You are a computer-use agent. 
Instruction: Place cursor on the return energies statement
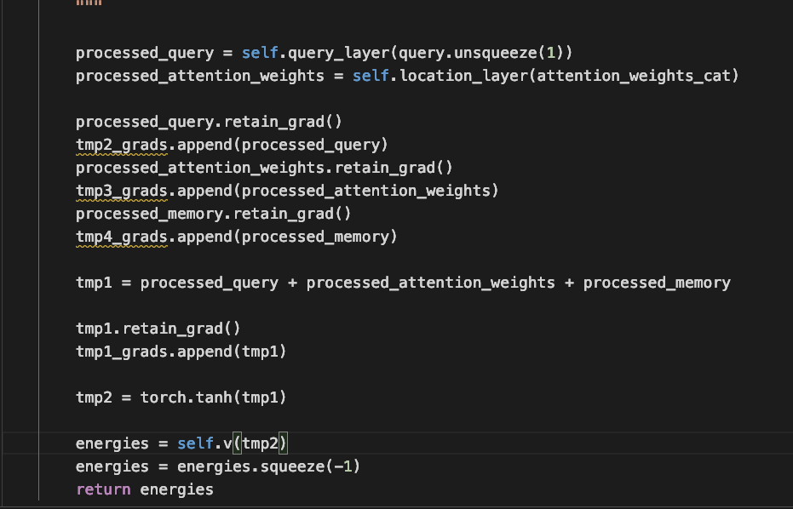[x=145, y=489]
